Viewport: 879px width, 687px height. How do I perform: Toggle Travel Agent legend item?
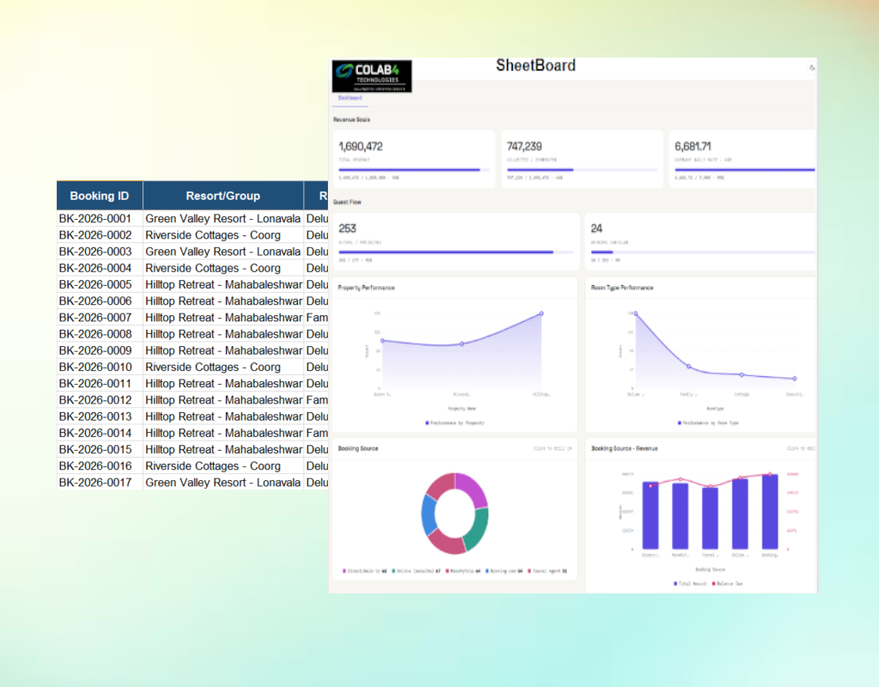547,571
